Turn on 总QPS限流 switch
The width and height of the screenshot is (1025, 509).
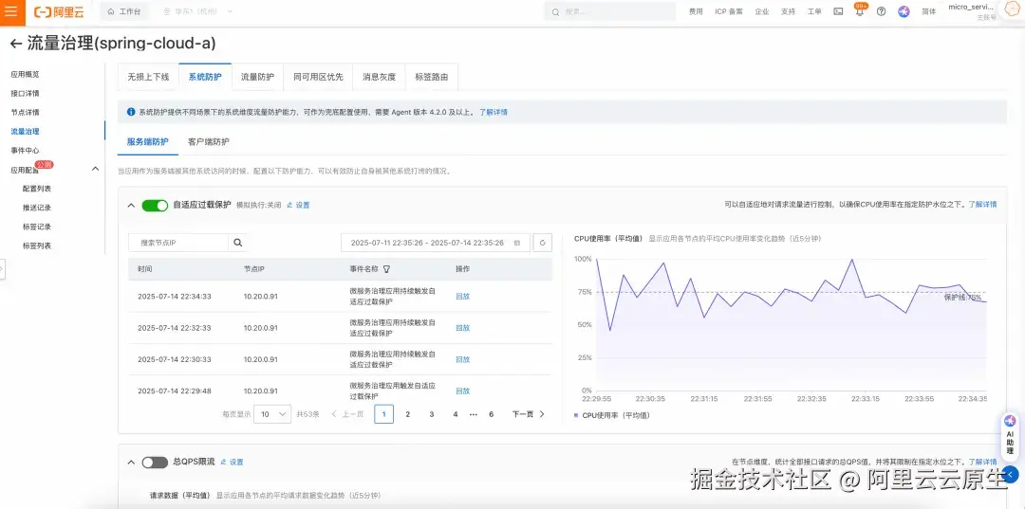pyautogui.click(x=155, y=462)
